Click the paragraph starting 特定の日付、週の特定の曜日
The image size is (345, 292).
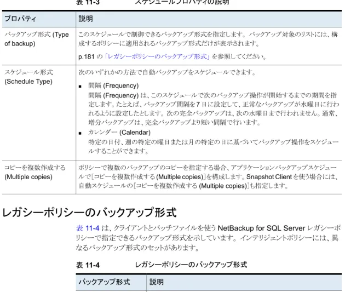tap(214, 147)
